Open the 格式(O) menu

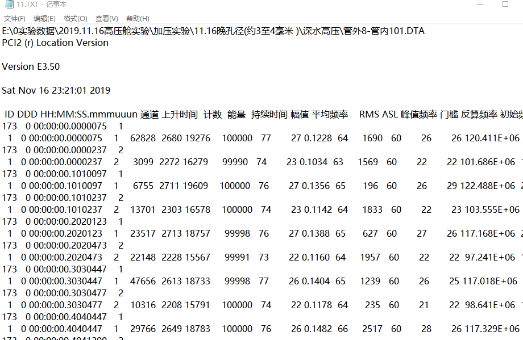[x=76, y=18]
